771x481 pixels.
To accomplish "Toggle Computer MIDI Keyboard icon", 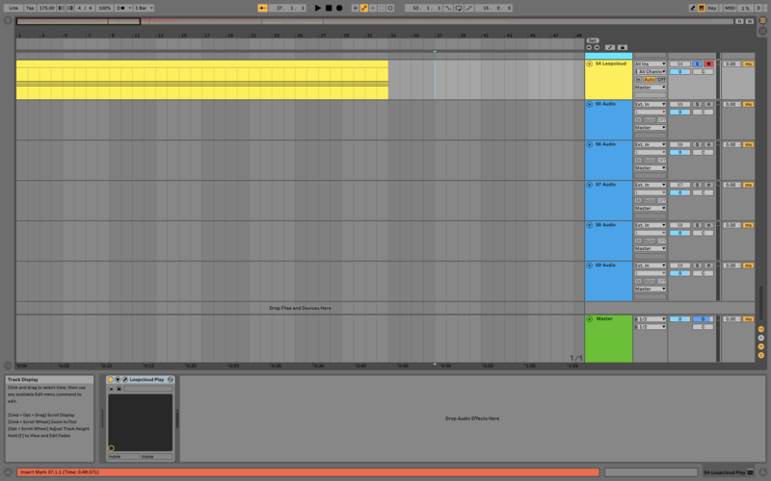I will tap(701, 8).
